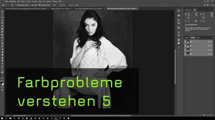This screenshot has width=215, height=120.
Task: Click the foreground color swatch
Action: click(x=2, y=83)
